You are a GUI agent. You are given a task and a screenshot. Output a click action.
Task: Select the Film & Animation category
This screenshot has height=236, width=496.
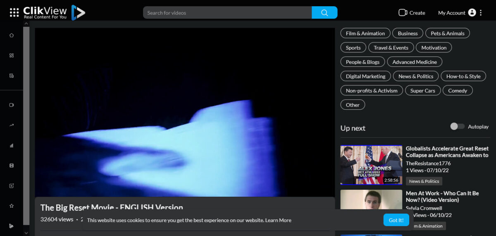pyautogui.click(x=365, y=33)
